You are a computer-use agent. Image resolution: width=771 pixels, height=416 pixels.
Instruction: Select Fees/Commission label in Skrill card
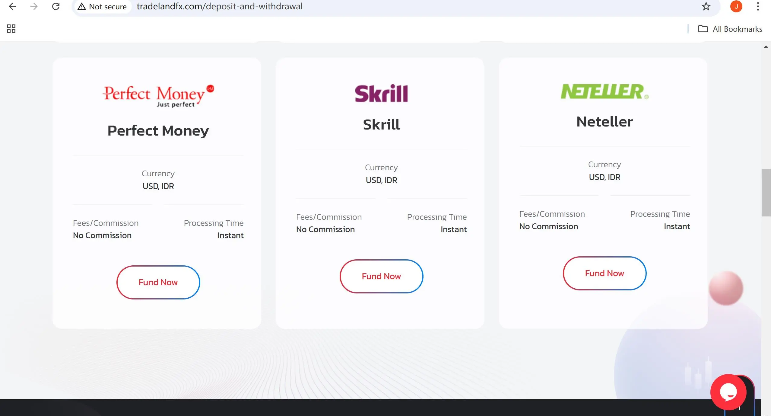coord(329,217)
